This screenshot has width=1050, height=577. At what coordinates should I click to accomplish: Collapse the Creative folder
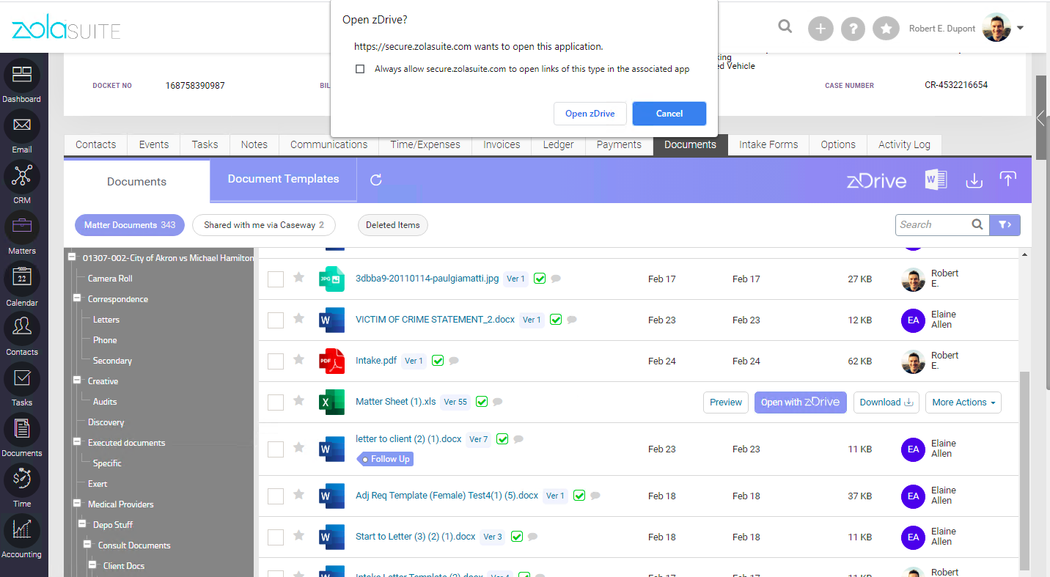[x=77, y=381]
